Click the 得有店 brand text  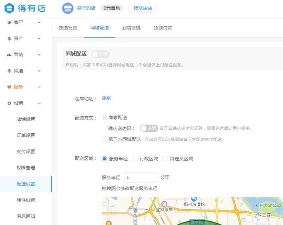click(32, 8)
